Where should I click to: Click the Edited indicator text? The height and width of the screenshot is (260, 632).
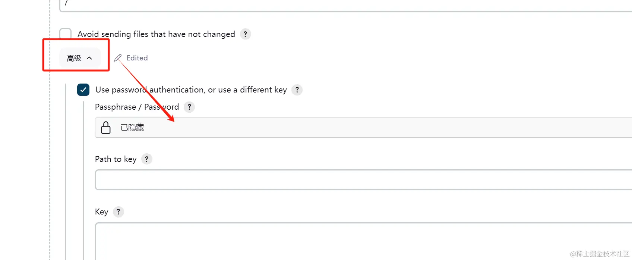click(137, 58)
